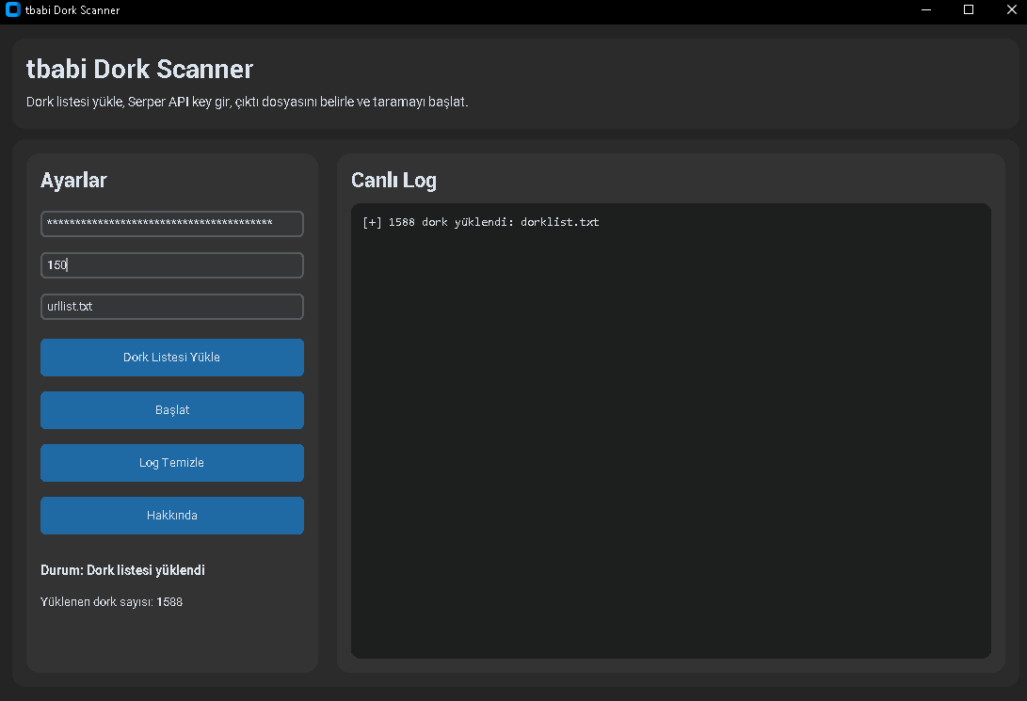Click the urllist.txt output file field

click(171, 307)
